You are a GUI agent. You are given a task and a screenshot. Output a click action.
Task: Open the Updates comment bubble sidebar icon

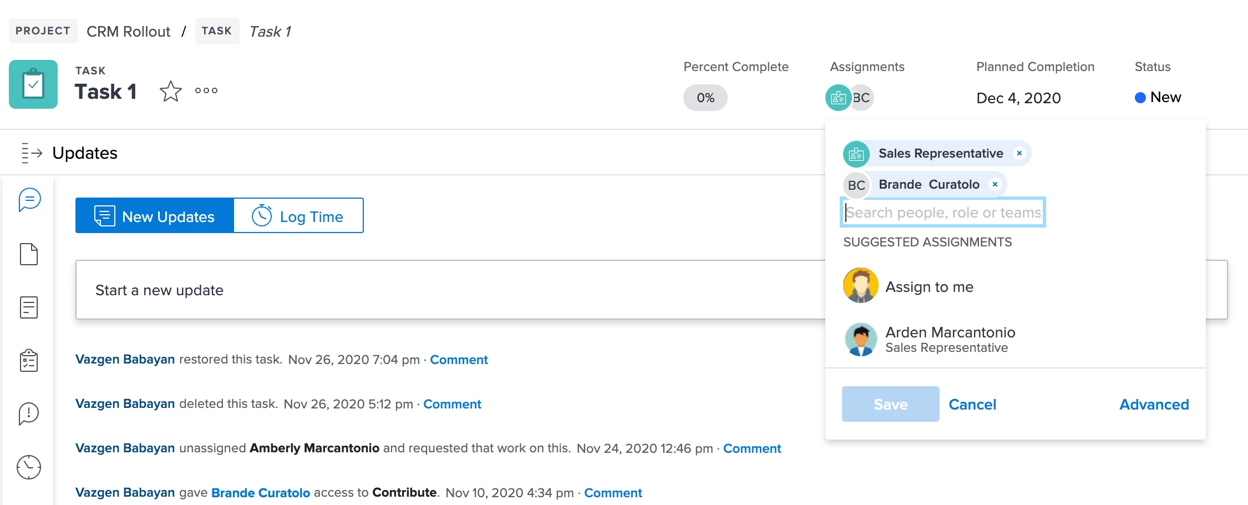pyautogui.click(x=29, y=200)
